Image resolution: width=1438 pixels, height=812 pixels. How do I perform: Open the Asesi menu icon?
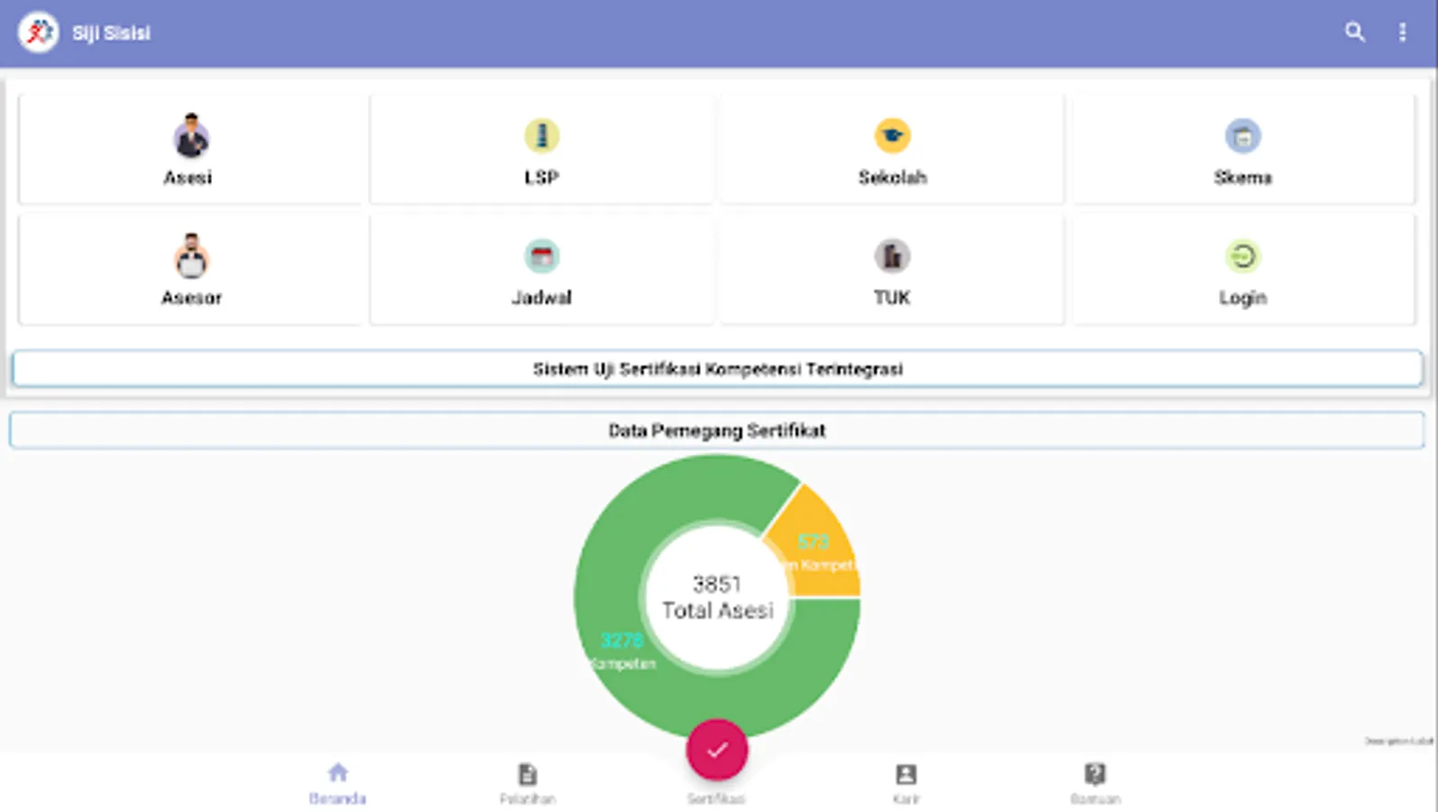pos(190,136)
